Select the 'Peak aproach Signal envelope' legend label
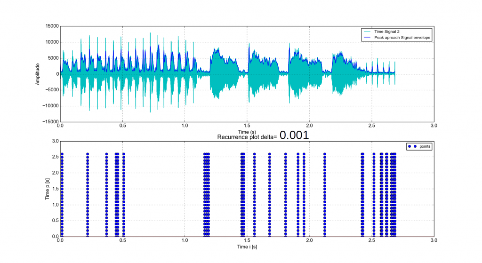482x263 pixels. pos(402,37)
